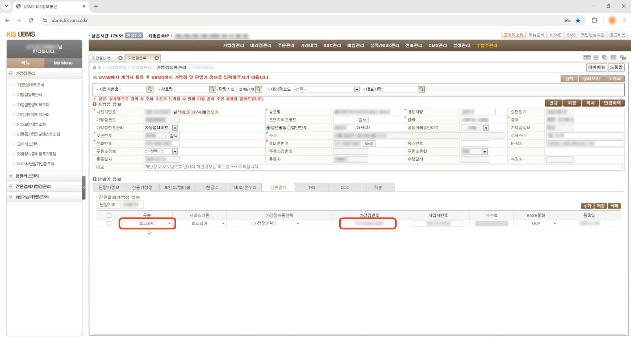The image size is (631, 339).
Task: Click the QVAN불러오기 button
Action: [205, 112]
